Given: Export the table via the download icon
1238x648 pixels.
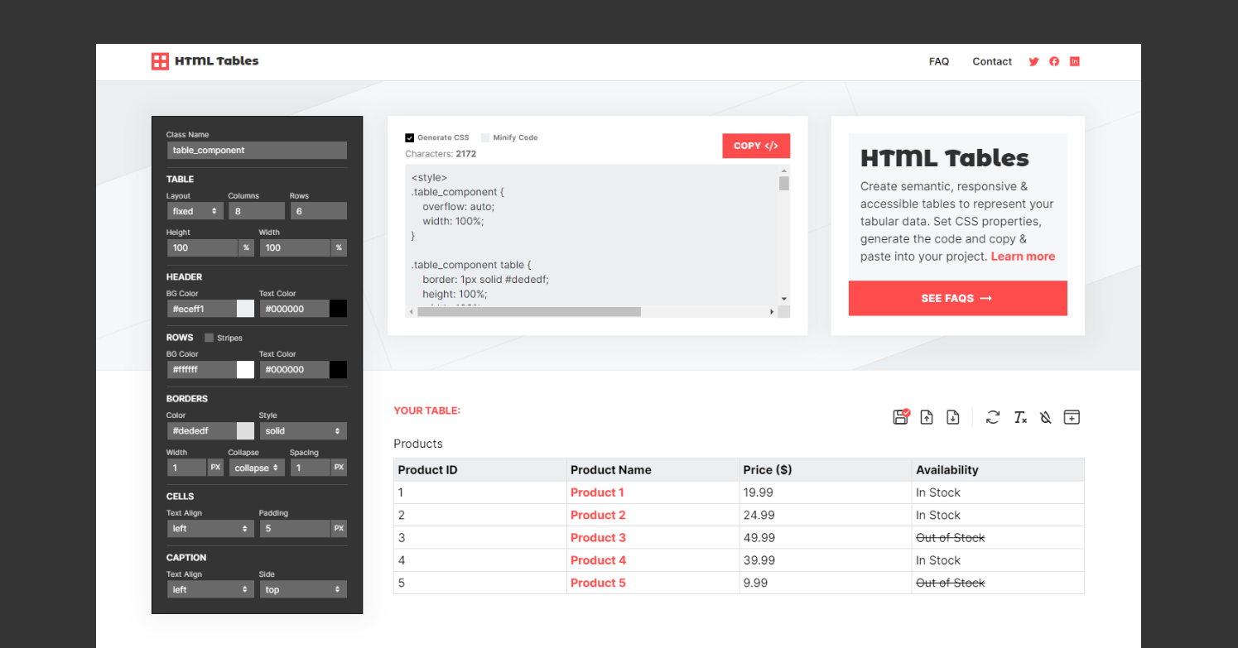Looking at the screenshot, I should pos(952,417).
